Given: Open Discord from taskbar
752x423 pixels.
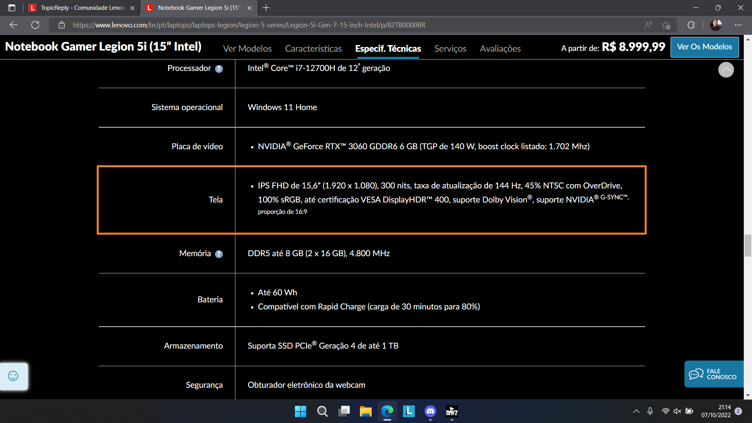Looking at the screenshot, I should [430, 411].
